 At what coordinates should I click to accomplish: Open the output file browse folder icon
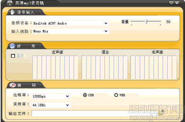161,112
